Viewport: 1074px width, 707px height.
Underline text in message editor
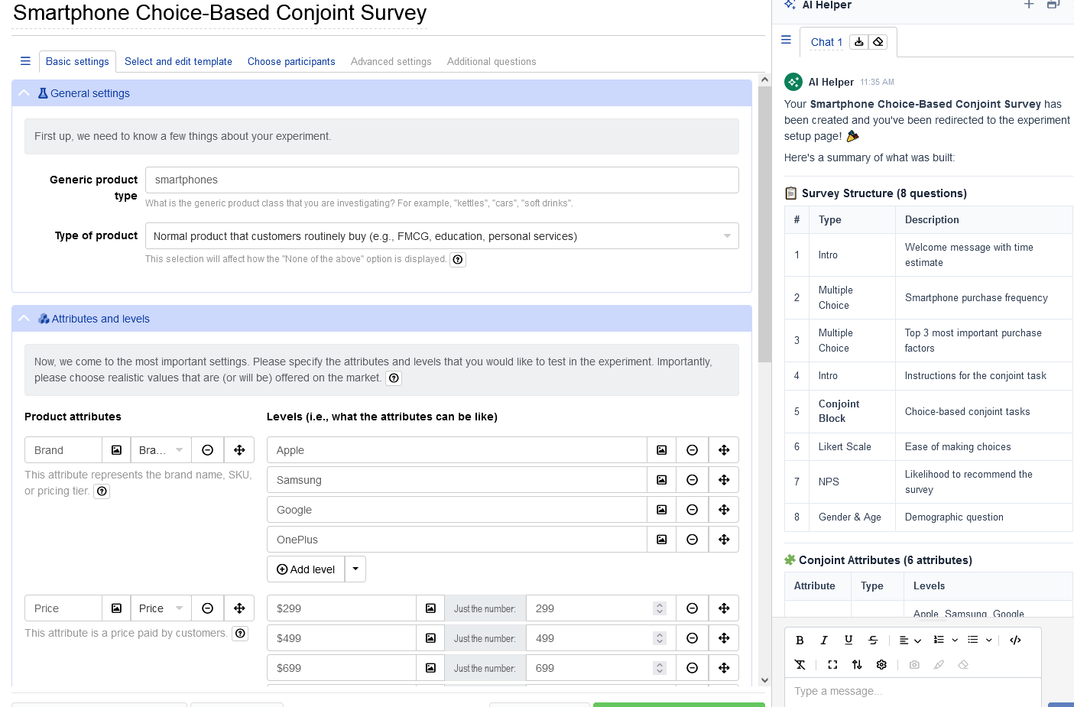848,641
